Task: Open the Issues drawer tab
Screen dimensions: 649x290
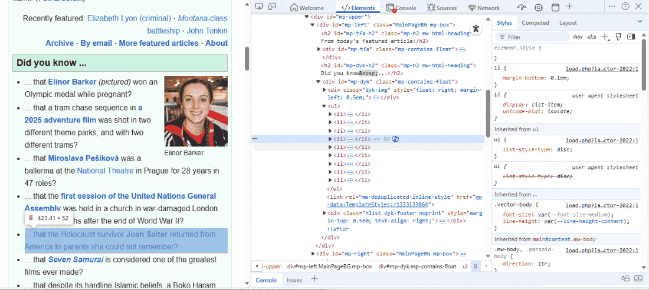Action: pyautogui.click(x=294, y=280)
